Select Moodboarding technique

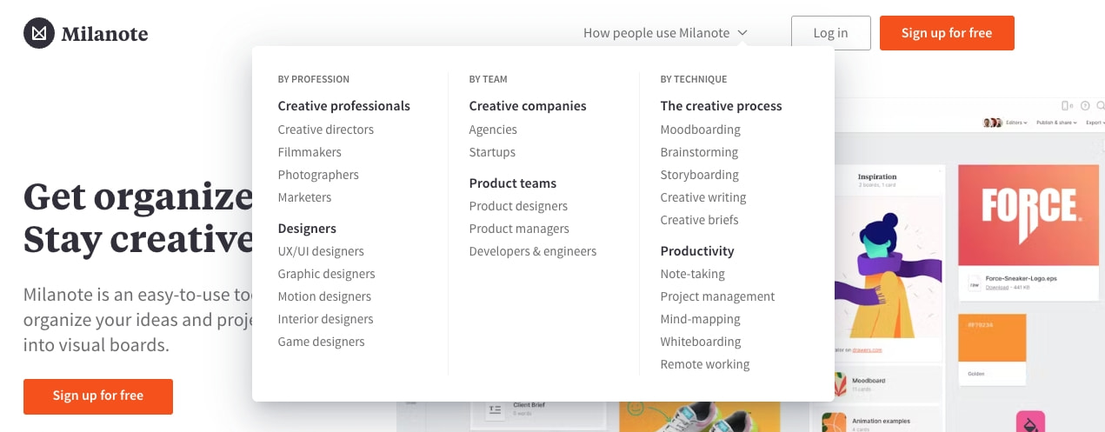coord(701,130)
